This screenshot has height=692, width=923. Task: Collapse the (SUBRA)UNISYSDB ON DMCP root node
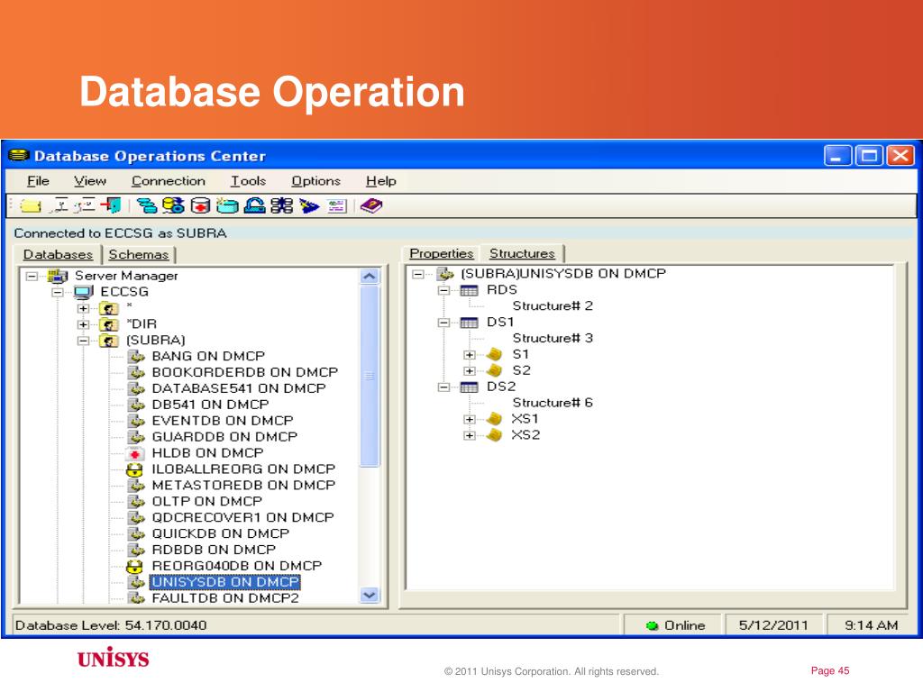point(418,274)
